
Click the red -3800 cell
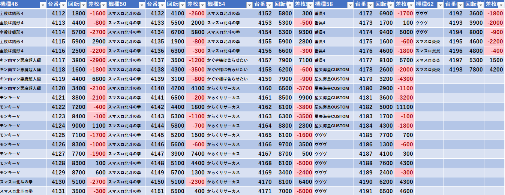(303, 107)
